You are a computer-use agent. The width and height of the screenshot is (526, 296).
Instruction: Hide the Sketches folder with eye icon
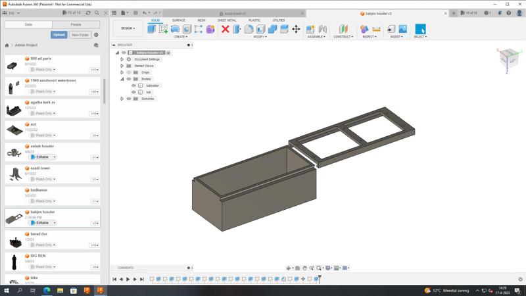point(129,99)
